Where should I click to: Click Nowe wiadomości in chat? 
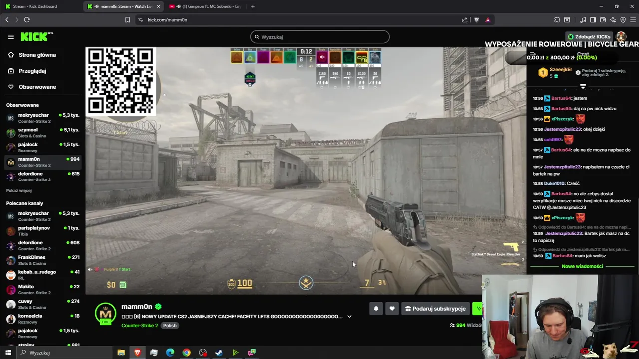click(582, 266)
